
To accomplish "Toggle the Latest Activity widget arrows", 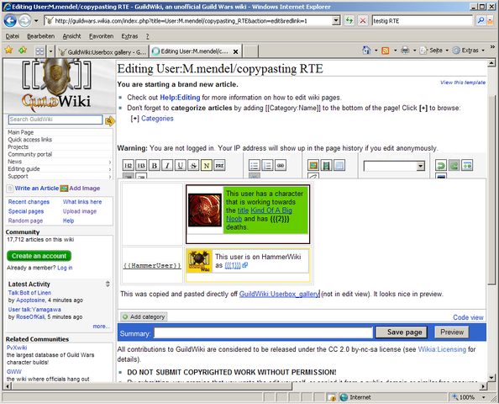I will pos(108,284).
